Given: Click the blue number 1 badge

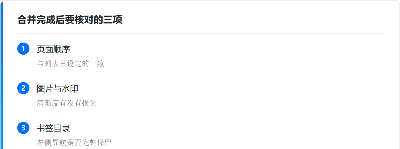Looking at the screenshot, I should [23, 49].
